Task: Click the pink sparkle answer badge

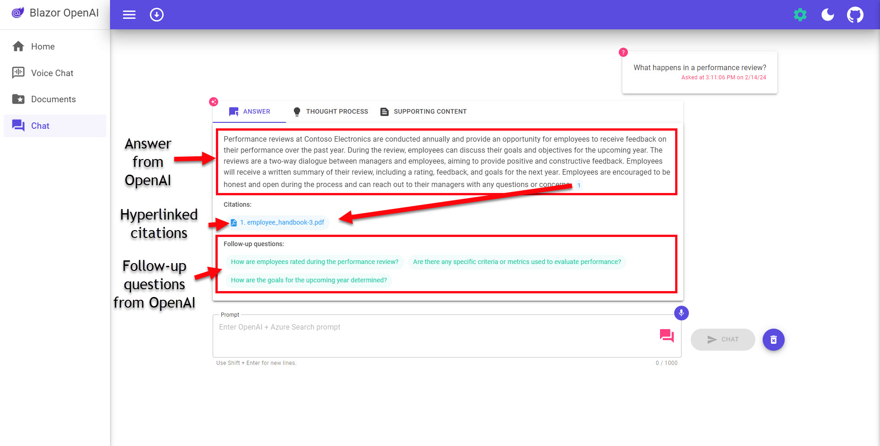Action: (x=214, y=102)
